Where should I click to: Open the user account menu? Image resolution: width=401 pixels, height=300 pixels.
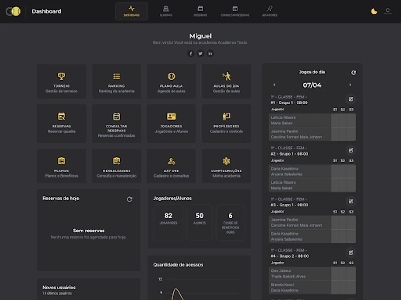(x=388, y=11)
